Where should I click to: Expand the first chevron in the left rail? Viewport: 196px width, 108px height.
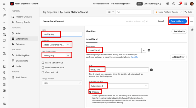[x=4, y=22]
